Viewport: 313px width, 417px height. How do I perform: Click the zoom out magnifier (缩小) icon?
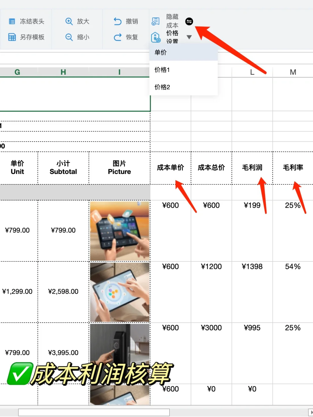69,37
